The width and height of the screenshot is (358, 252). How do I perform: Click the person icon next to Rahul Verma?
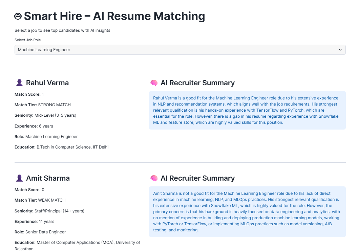pyautogui.click(x=19, y=83)
